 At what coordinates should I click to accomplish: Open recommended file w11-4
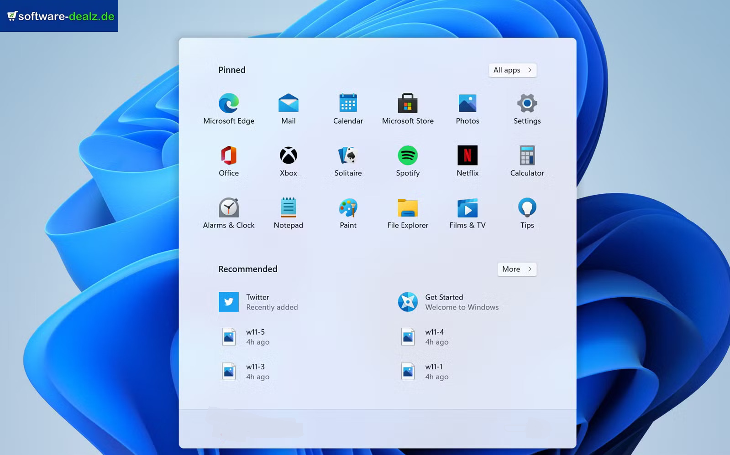(425, 337)
